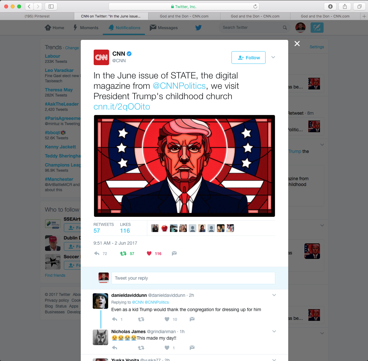The height and width of the screenshot is (361, 368).
Task: Click Change next to Trends
Action: pos(72,48)
